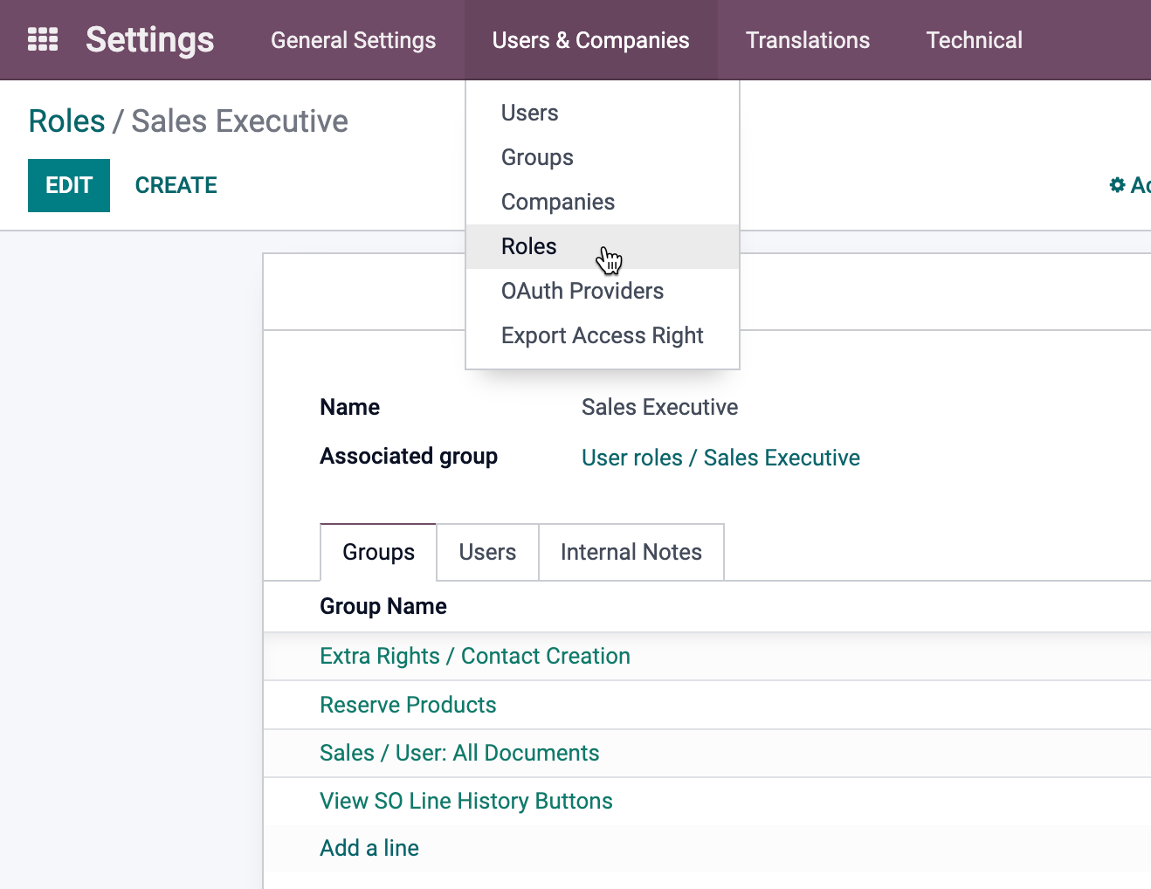The image size is (1151, 889).
Task: Select Companies from the dropdown menu
Action: tap(557, 202)
